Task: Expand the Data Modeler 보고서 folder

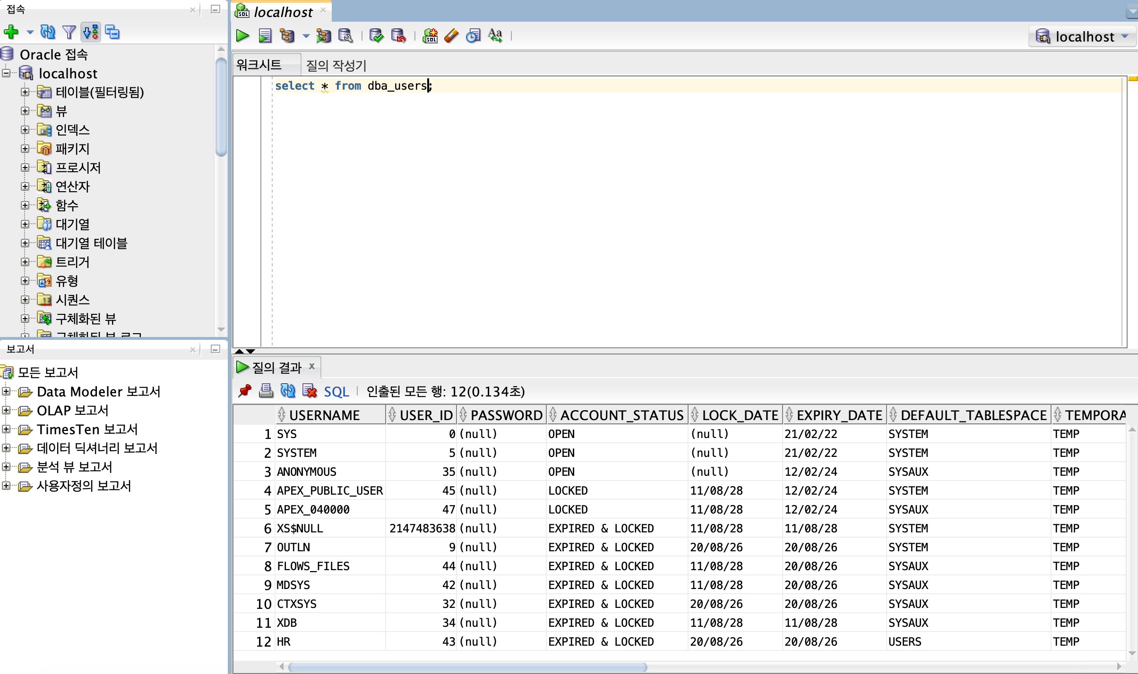Action: click(6, 391)
